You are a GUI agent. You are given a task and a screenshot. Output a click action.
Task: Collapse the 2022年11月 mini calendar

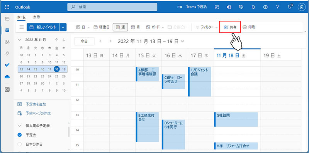pos(19,40)
